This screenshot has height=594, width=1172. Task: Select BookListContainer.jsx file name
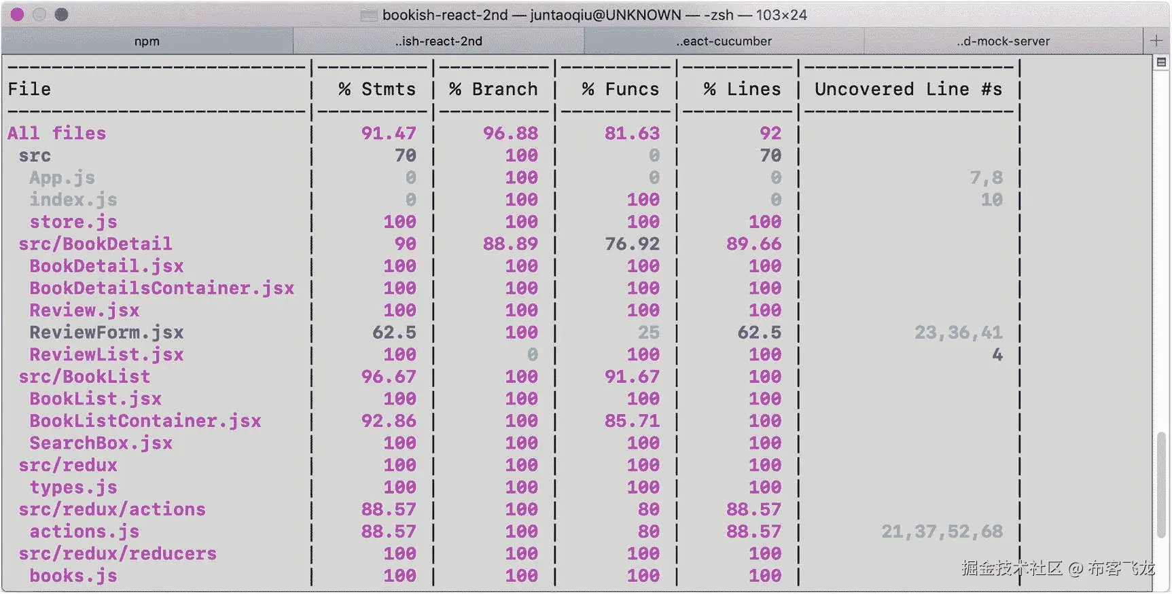point(145,421)
